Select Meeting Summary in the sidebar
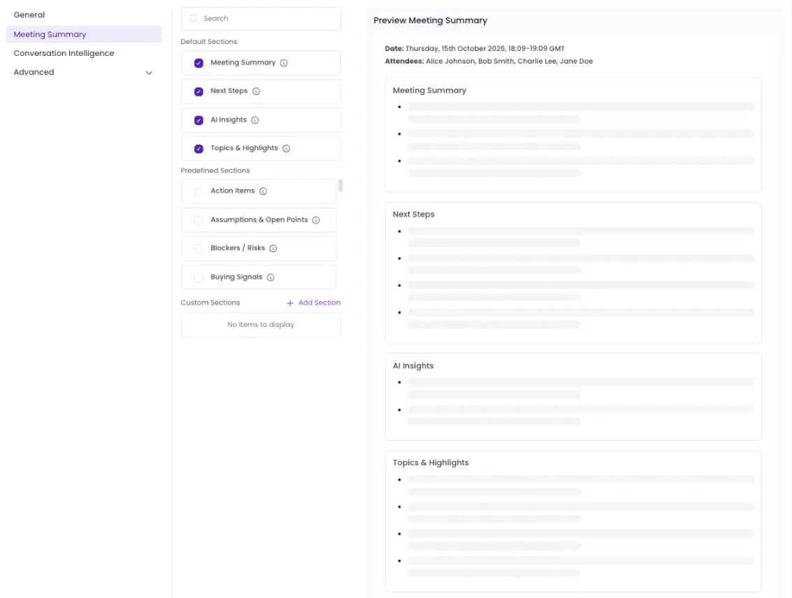 click(84, 34)
